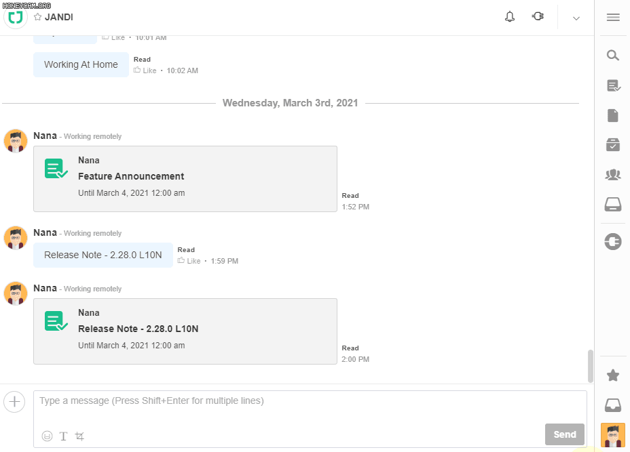Viewport: 630px width, 452px height.
Task: Open the members panel
Action: tap(613, 174)
